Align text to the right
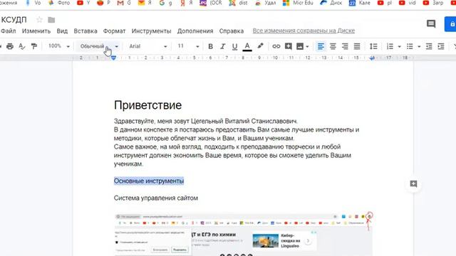This screenshot has height=256, width=456. pyautogui.click(x=345, y=46)
